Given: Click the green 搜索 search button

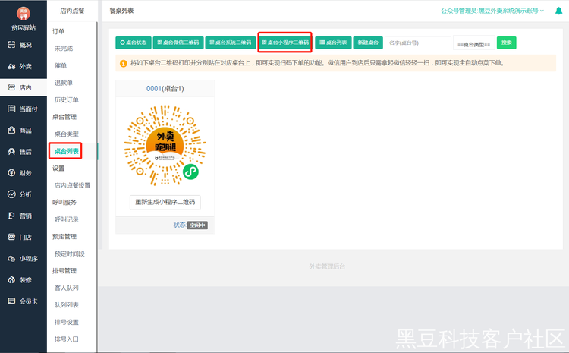Looking at the screenshot, I should point(506,43).
